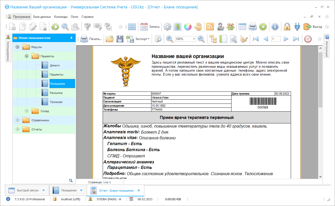This screenshot has width=335, height=206.
Task: Click the color wheel icon in toolbar
Action: pos(188,26)
